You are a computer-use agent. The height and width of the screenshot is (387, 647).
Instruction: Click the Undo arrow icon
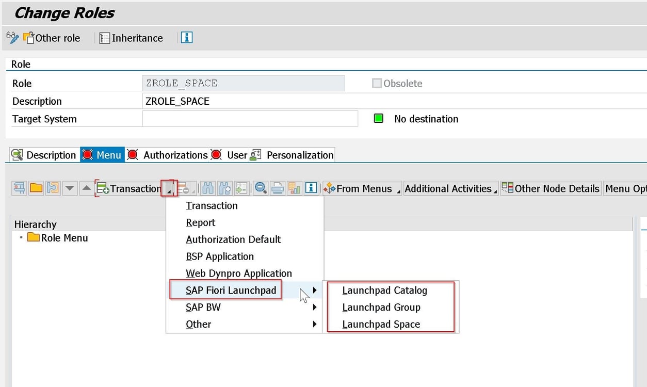point(53,188)
